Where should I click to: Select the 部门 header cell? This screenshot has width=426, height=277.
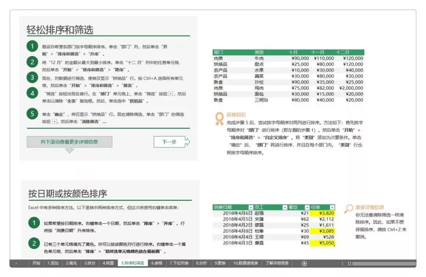pyautogui.click(x=233, y=52)
